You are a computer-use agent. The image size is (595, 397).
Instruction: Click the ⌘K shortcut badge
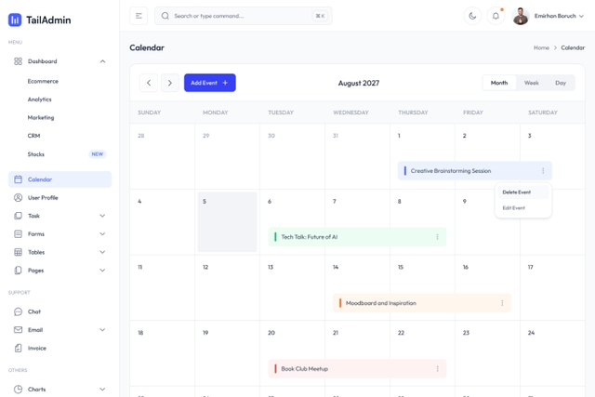(x=320, y=16)
